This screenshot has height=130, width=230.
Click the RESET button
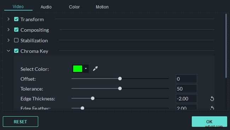pyautogui.click(x=21, y=122)
